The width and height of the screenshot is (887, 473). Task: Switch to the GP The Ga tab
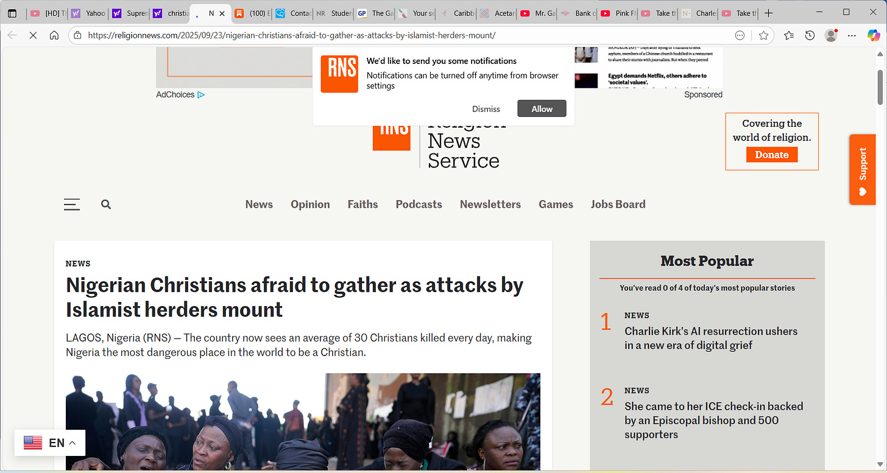(374, 13)
